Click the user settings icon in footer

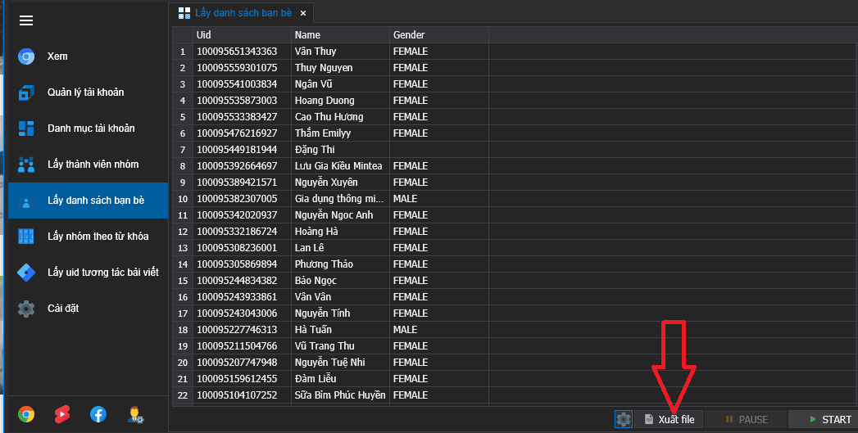click(135, 414)
